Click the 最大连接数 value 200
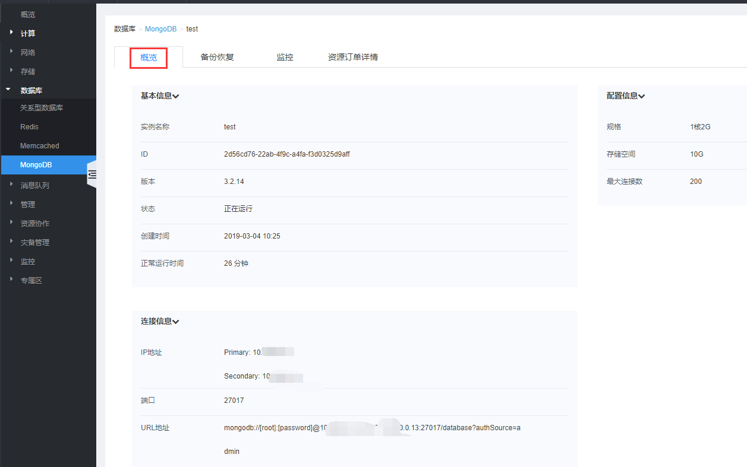The image size is (747, 467). [x=696, y=182]
